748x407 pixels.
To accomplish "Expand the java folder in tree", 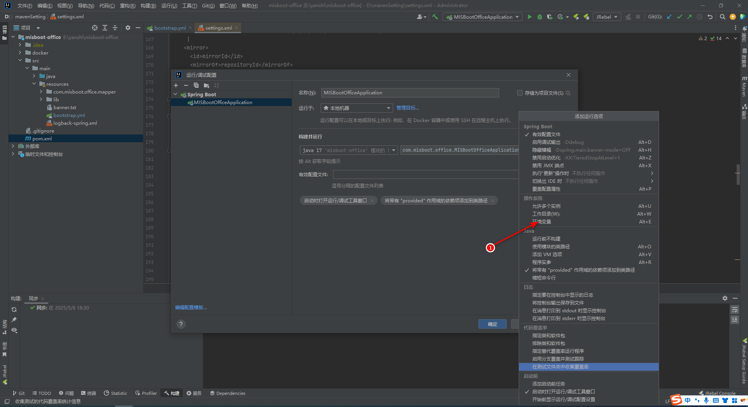I will pos(34,76).
